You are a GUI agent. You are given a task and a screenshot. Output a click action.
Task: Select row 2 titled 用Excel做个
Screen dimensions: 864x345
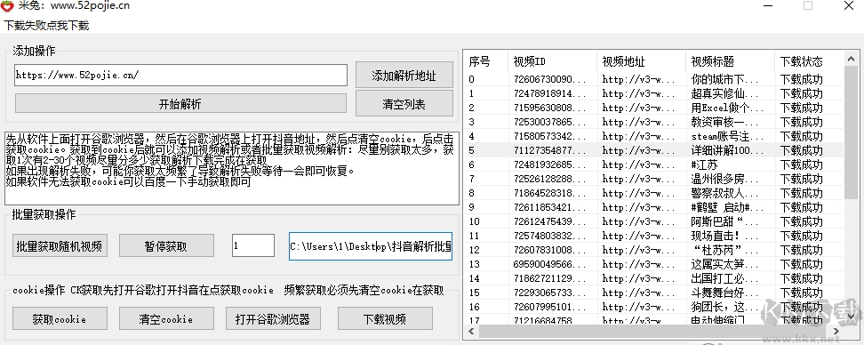click(653, 108)
